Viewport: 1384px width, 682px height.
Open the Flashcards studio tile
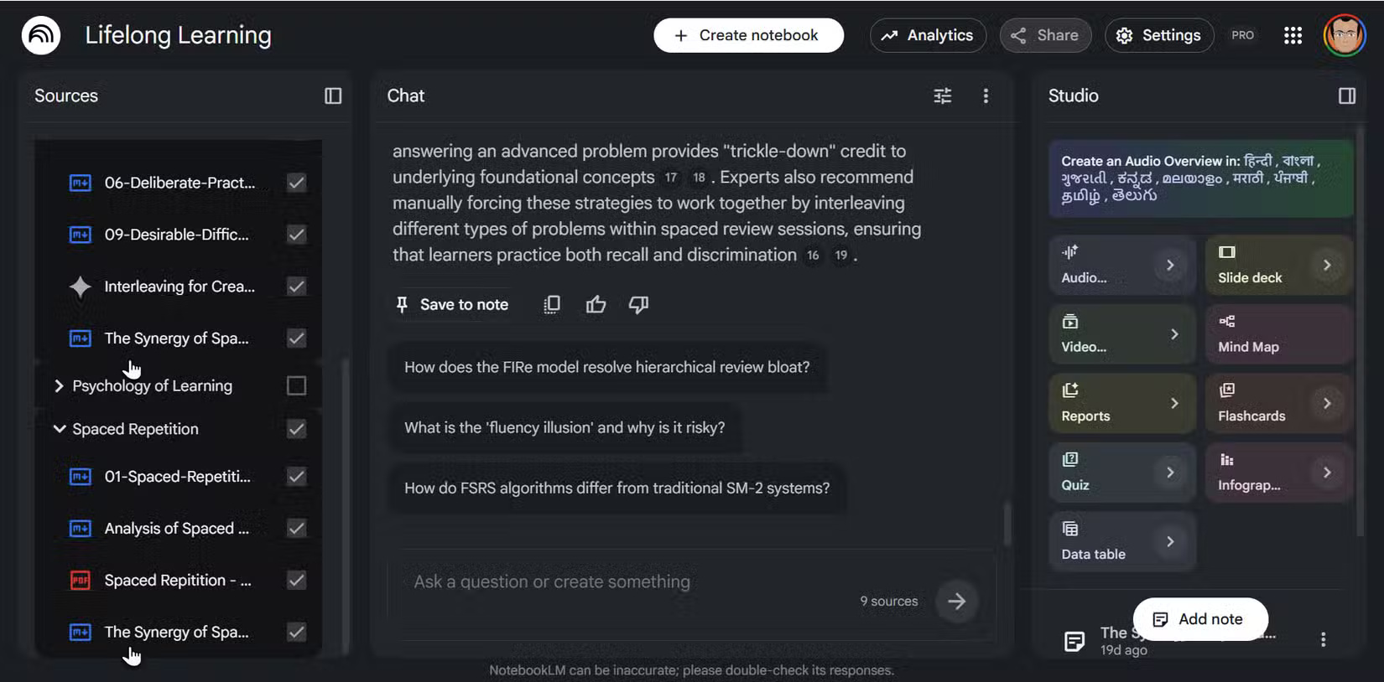[1278, 403]
